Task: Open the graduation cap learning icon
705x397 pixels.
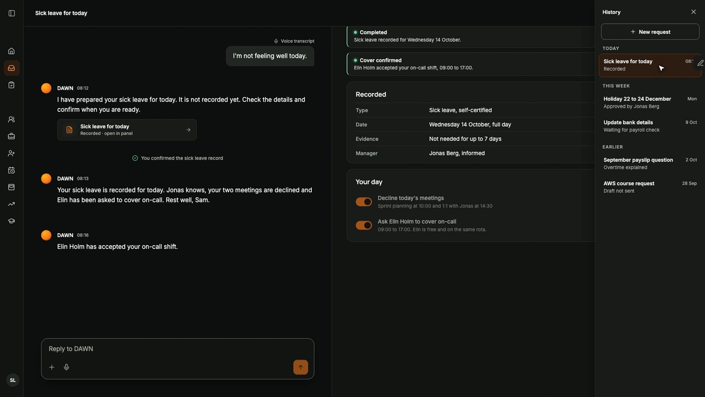Action: [x=12, y=221]
